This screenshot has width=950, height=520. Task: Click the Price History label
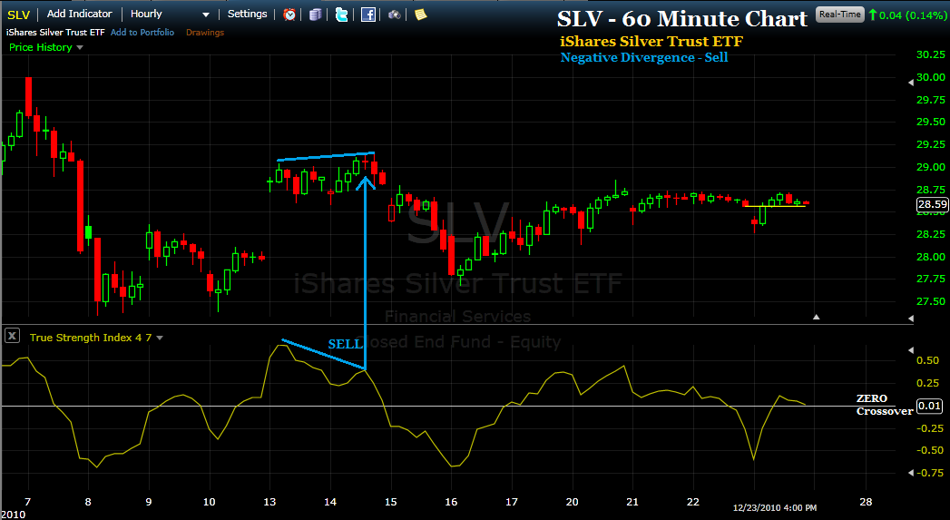[x=41, y=47]
